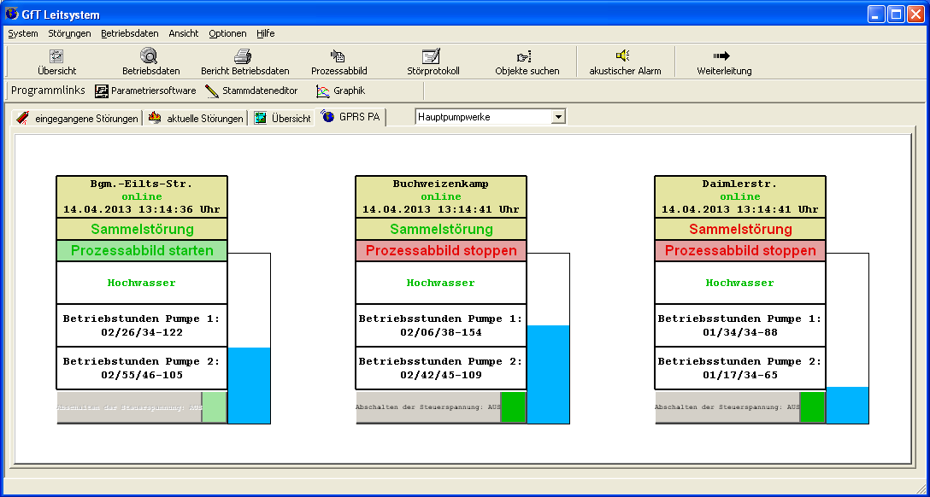
Task: Start Prozessabbild for Bgm.-Eilts-Str.
Action: click(143, 251)
